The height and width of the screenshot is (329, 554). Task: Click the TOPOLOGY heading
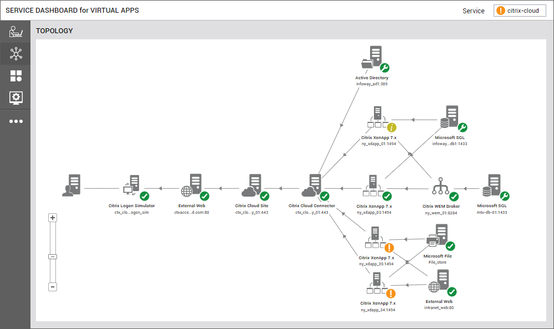[x=54, y=31]
